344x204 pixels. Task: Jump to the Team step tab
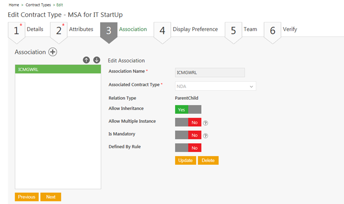[243, 29]
